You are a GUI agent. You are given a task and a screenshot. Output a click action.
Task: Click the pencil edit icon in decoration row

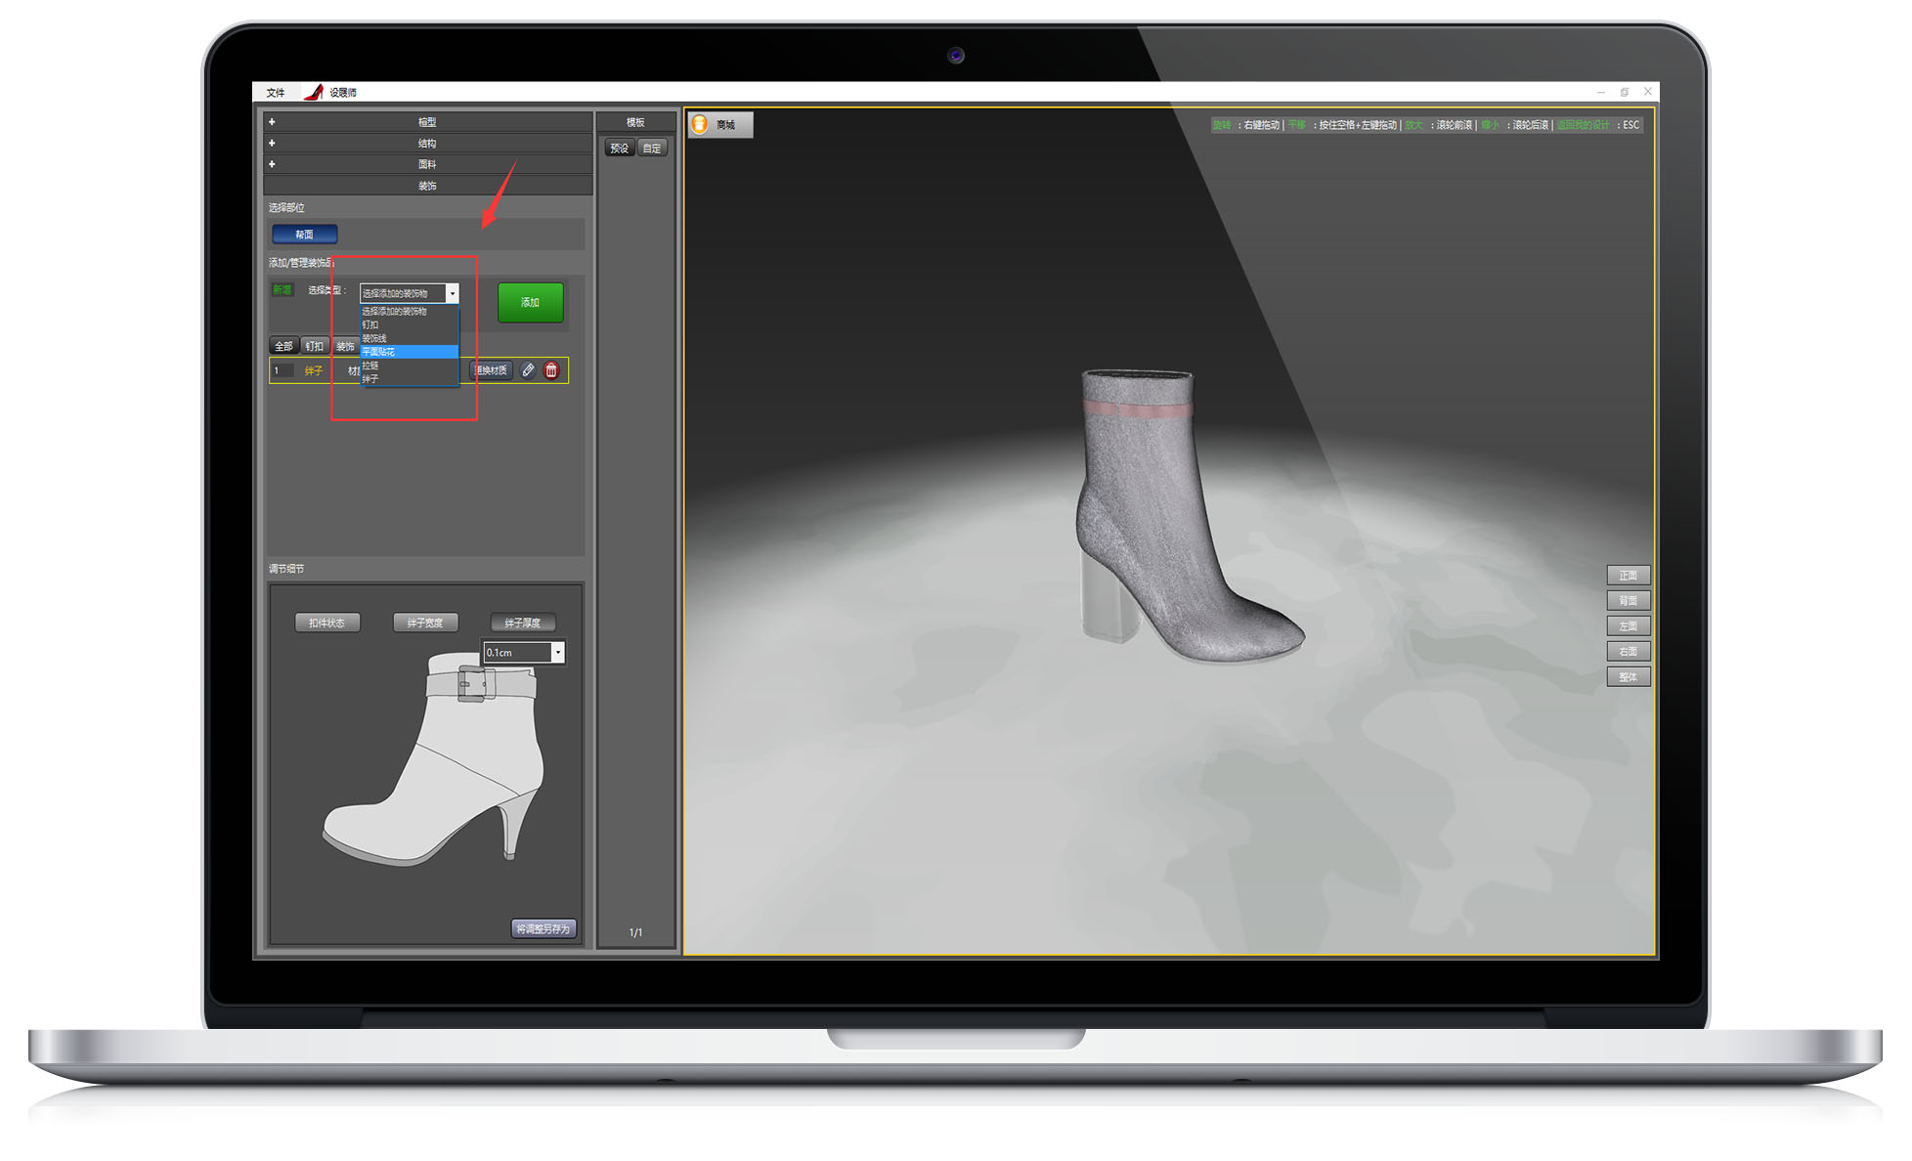click(528, 370)
